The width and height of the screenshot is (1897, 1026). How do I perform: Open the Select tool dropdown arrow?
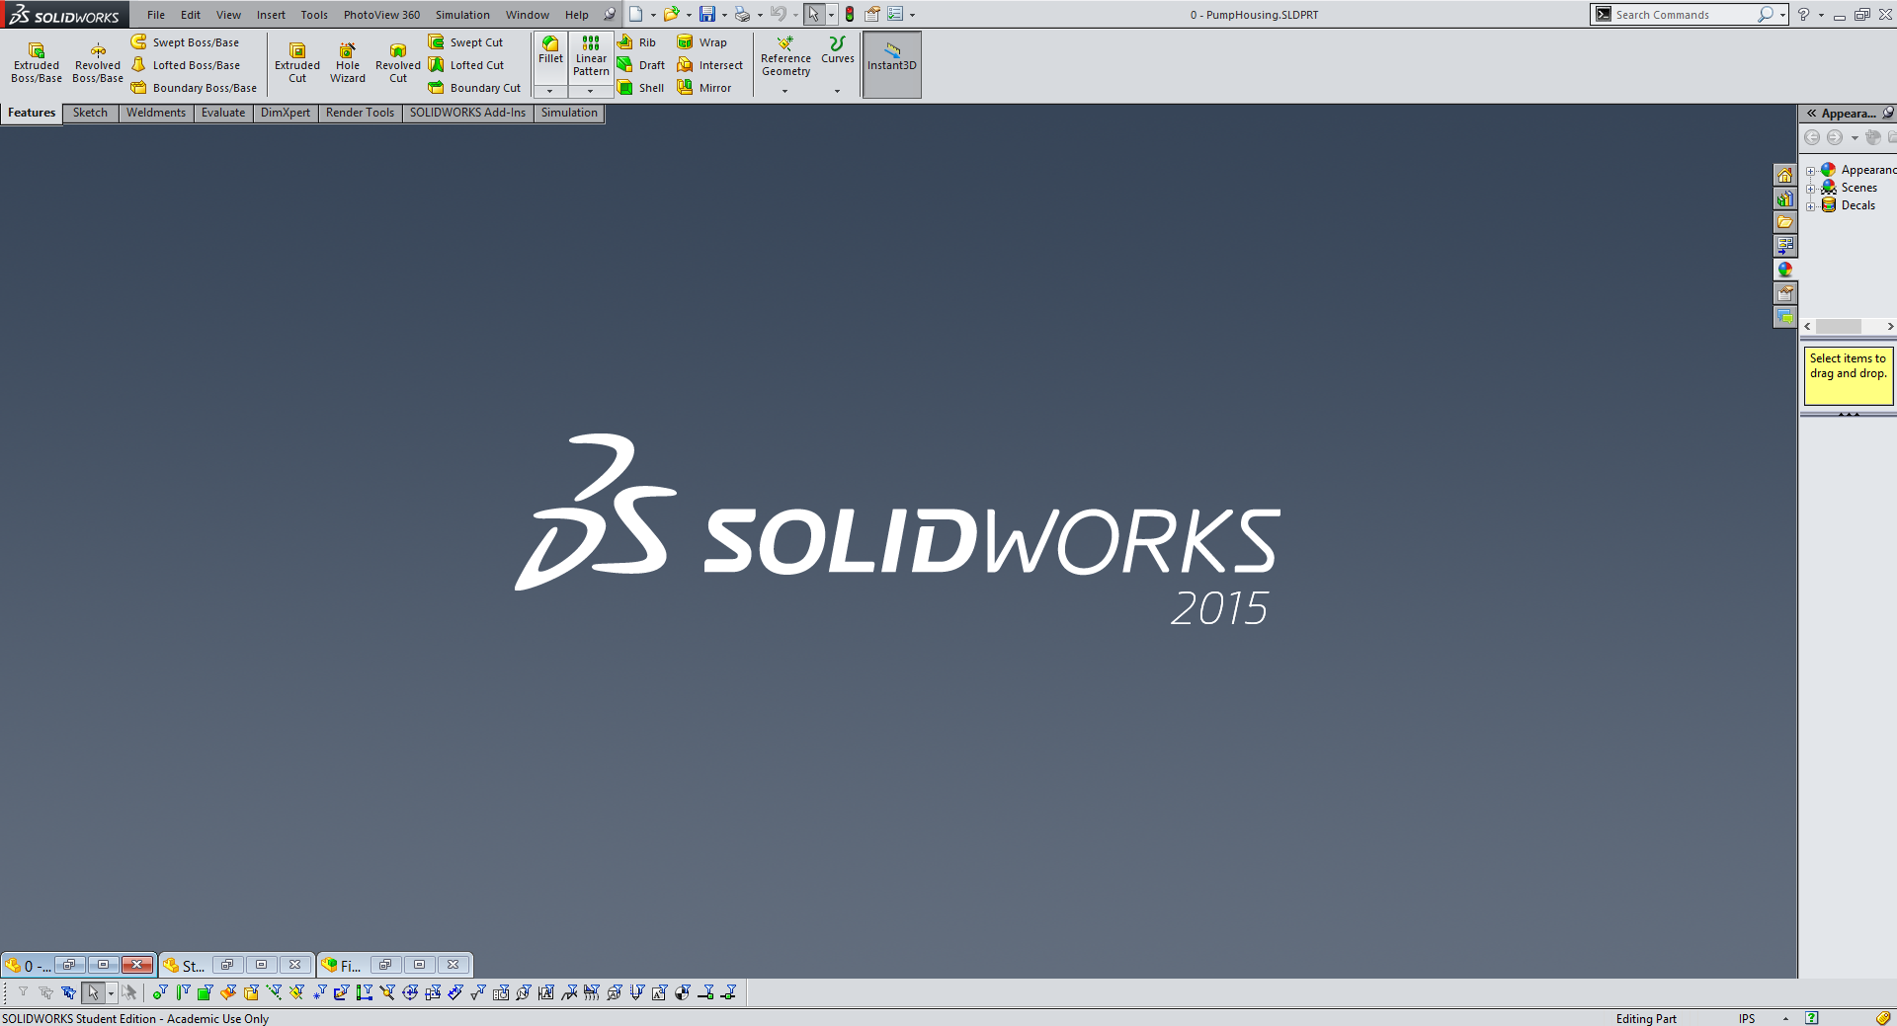point(831,15)
